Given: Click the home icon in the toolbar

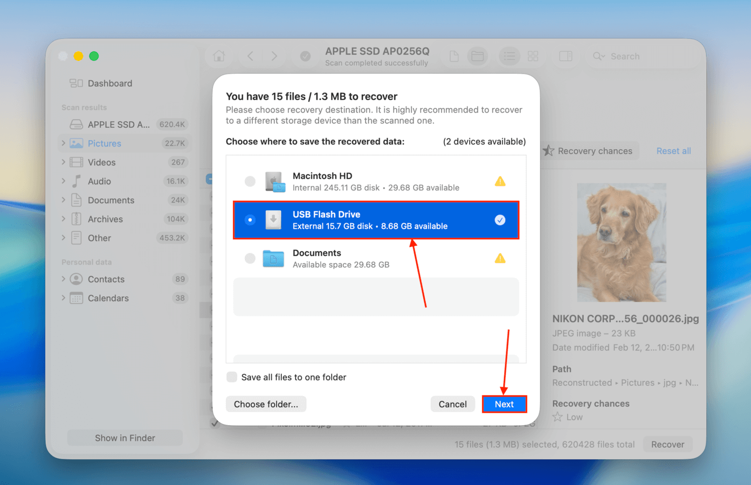Looking at the screenshot, I should pyautogui.click(x=219, y=56).
